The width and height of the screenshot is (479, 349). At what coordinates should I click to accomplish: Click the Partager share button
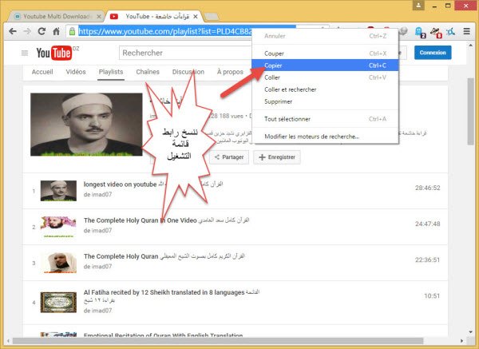point(229,157)
